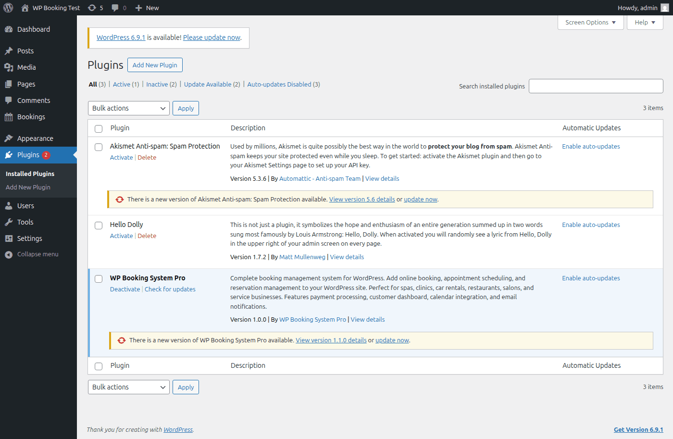The width and height of the screenshot is (673, 439).
Task: Open the comments icon in admin bar
Action: click(115, 7)
